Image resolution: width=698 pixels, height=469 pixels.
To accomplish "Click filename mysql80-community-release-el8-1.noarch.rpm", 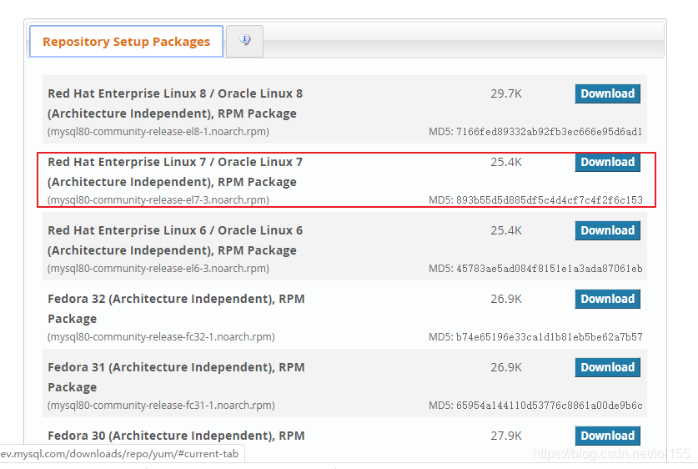I will [x=158, y=132].
